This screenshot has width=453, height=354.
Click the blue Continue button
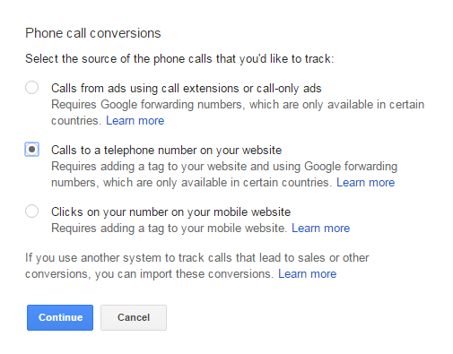(60, 317)
